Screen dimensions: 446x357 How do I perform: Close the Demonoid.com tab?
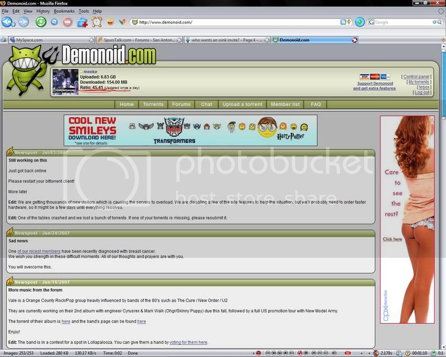coord(355,40)
